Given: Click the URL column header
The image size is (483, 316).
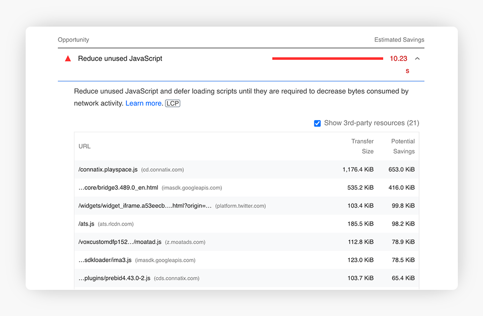Looking at the screenshot, I should [x=85, y=146].
